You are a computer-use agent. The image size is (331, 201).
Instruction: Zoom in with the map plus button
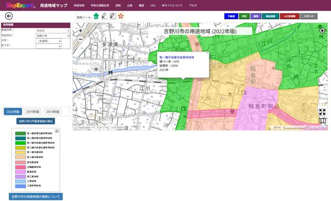tap(81, 31)
